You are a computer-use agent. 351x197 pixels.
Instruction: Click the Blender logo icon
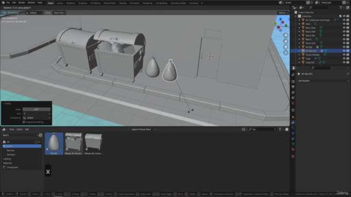(3, 3)
